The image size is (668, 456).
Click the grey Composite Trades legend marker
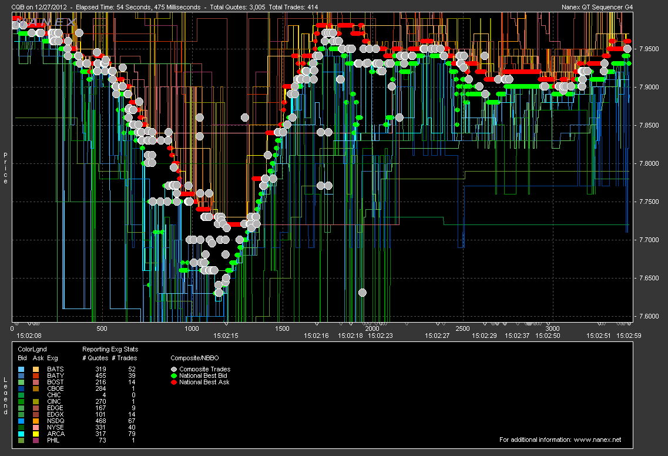click(x=174, y=370)
